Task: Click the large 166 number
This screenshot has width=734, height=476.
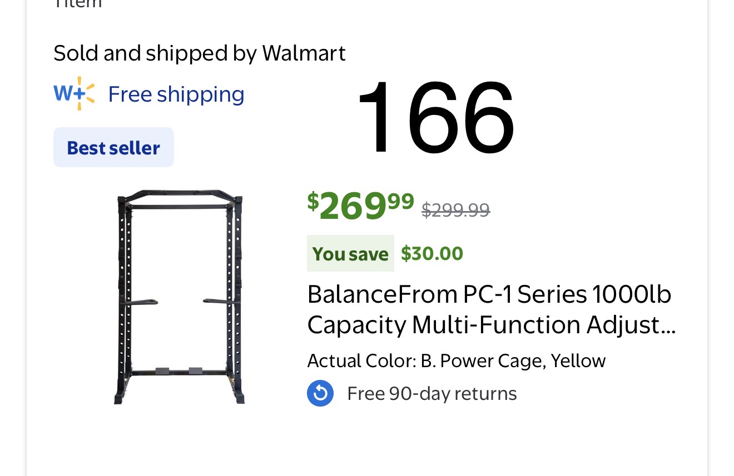Action: click(435, 118)
